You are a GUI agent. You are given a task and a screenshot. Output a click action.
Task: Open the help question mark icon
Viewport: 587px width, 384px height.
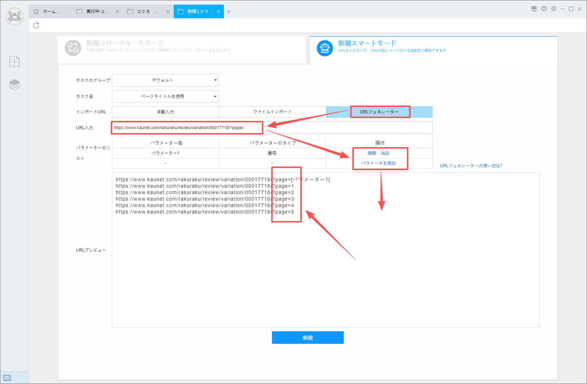coord(544,9)
